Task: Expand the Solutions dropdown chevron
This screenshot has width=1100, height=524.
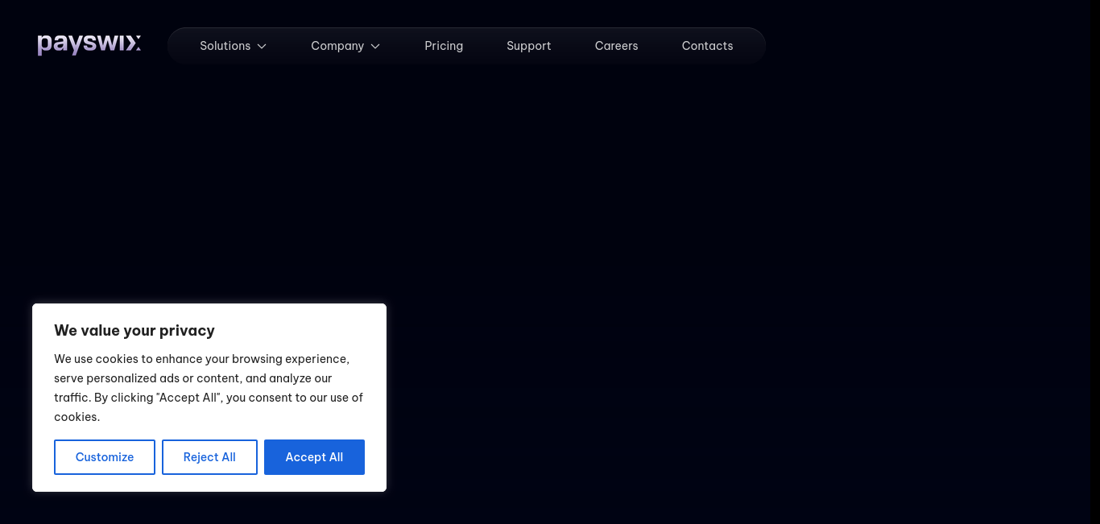Action: 262,47
